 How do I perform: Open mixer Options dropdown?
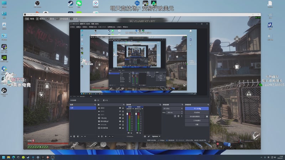click(x=156, y=137)
